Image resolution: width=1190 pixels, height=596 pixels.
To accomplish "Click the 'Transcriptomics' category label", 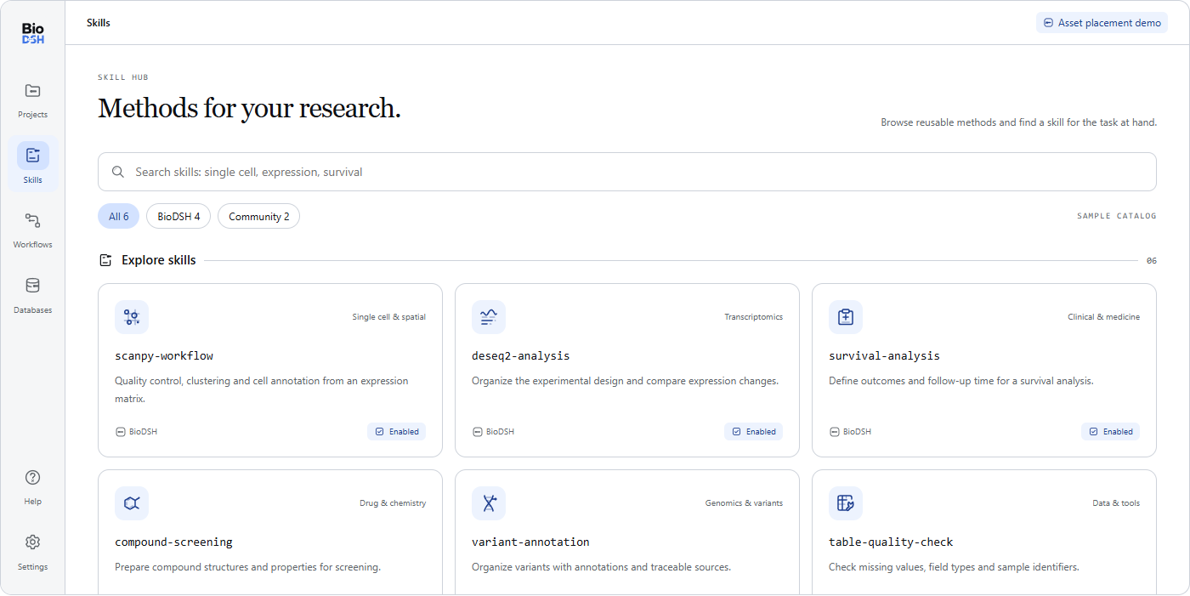I will point(754,317).
